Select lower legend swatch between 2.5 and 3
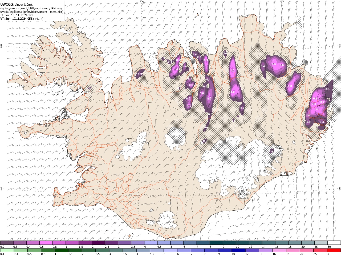Viewport: 341px width, 256px height. point(102,250)
